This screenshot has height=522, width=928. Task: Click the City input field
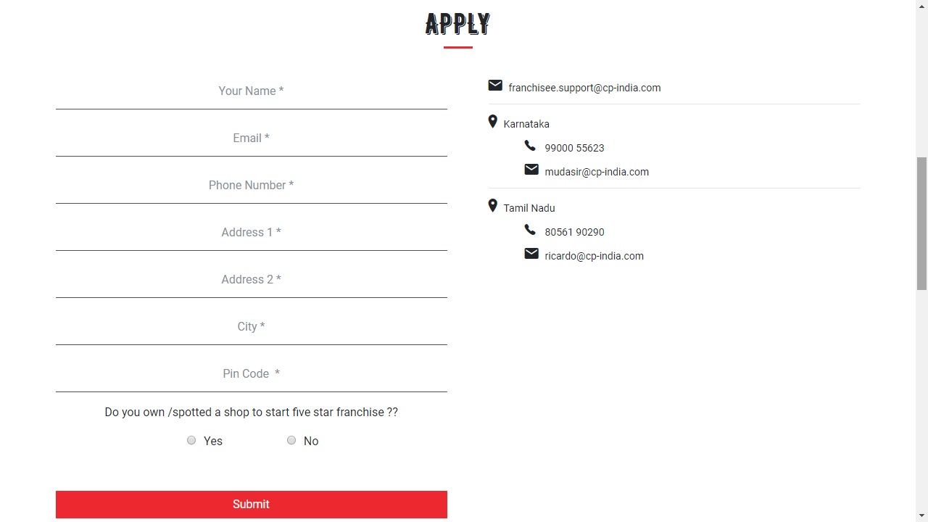coord(251,327)
